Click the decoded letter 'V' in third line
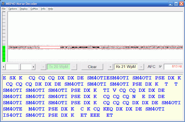 [x=114, y=90]
